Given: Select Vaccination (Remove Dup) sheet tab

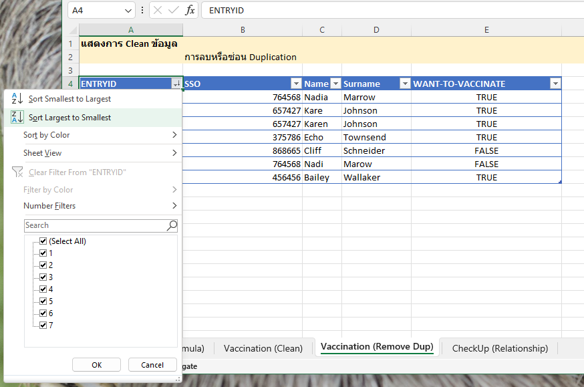Looking at the screenshot, I should point(377,347).
